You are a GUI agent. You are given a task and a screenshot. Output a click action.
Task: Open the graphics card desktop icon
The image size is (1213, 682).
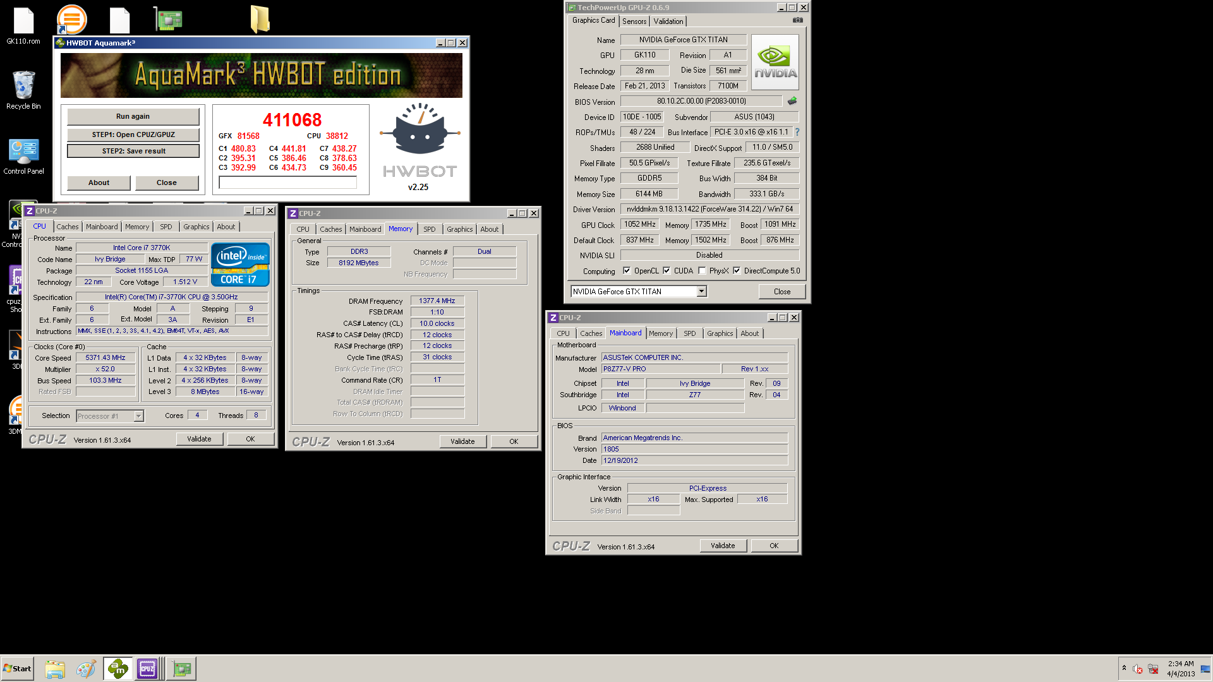point(168,19)
